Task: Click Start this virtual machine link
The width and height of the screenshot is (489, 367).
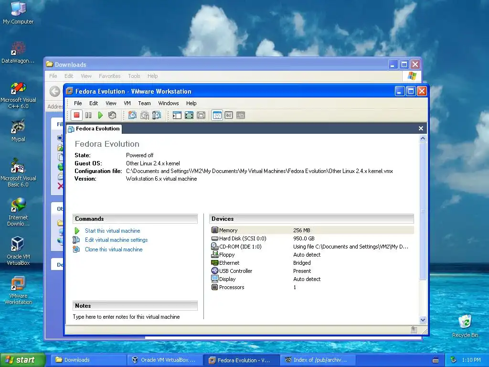Action: 113,231
